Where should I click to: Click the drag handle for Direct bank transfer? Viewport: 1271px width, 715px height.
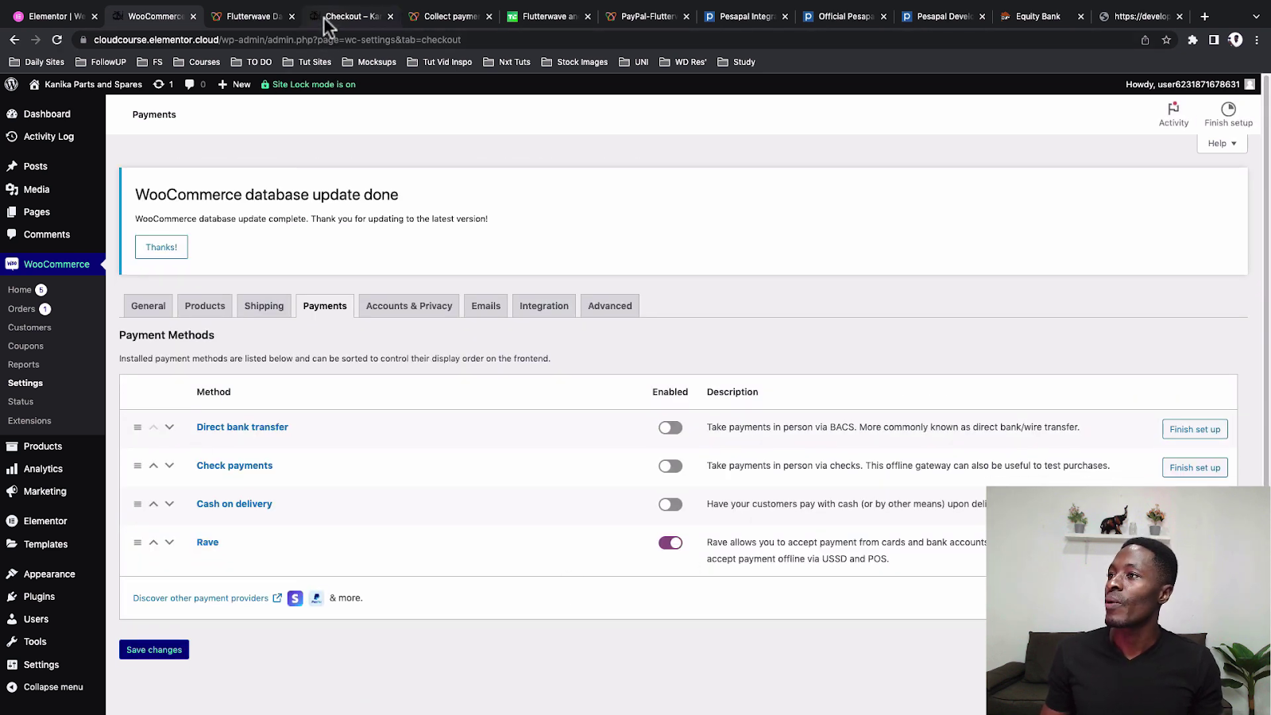click(137, 427)
